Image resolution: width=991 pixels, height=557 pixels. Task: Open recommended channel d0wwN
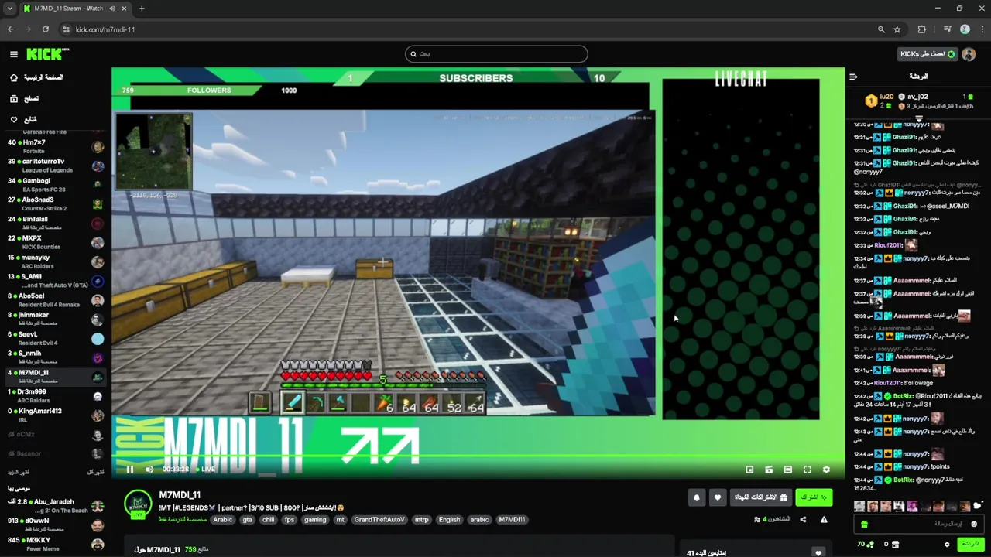click(54, 525)
